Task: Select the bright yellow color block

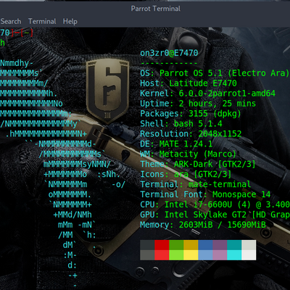Action: [x=191, y=255]
